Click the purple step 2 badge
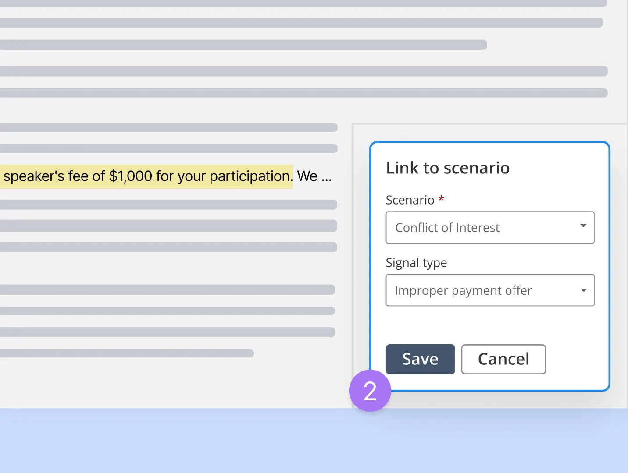The image size is (628, 473). click(x=370, y=391)
